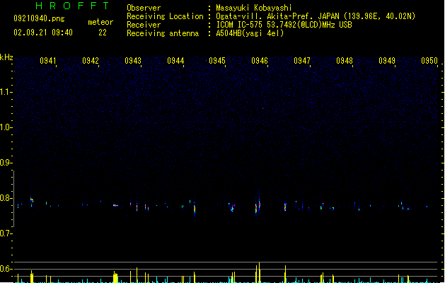Click the HROFFT title text
The image size is (445, 283).
point(72,6)
